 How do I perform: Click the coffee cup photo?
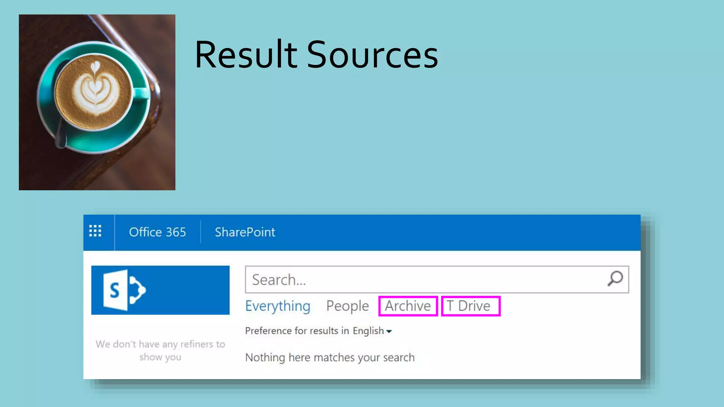[x=97, y=102]
